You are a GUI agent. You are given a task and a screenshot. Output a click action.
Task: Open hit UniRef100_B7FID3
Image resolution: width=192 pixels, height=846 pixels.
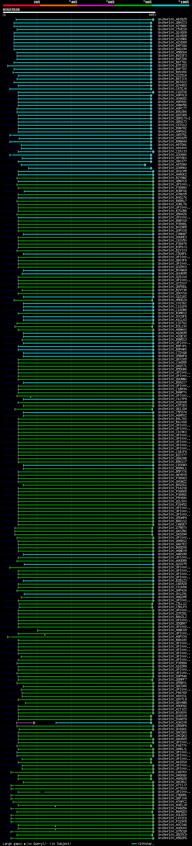pos(172,66)
